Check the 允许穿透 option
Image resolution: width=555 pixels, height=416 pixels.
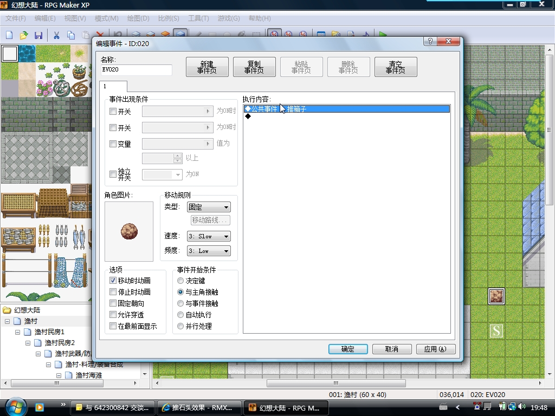[x=113, y=315]
